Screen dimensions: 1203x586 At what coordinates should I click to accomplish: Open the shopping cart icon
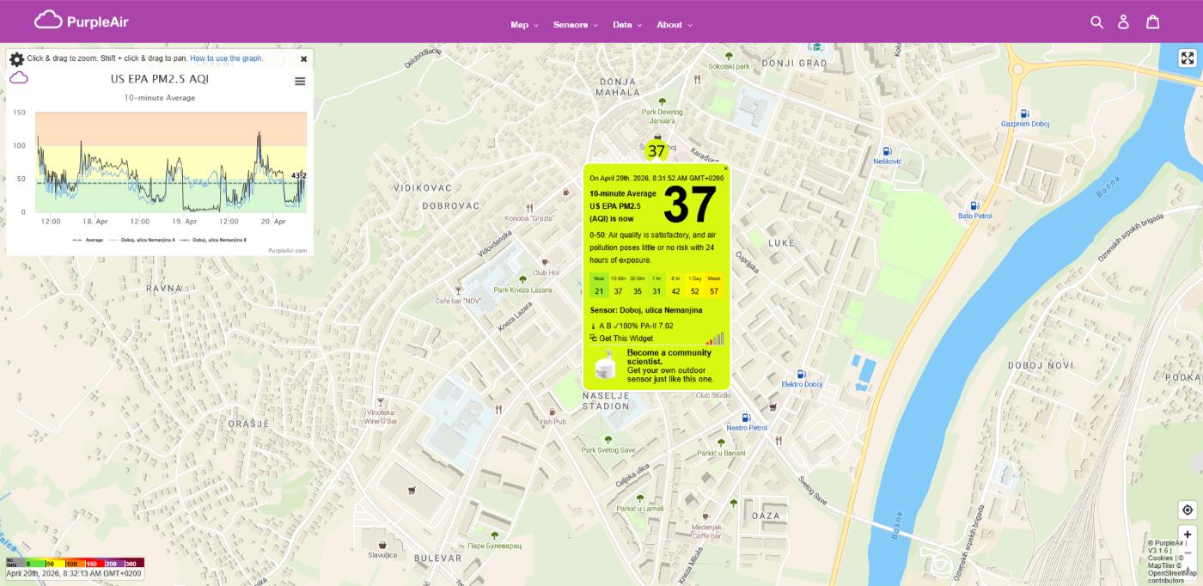[1152, 21]
